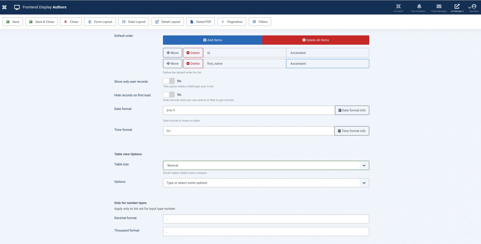The image size is (481, 244).
Task: Click the blue Add Items button
Action: tap(212, 40)
